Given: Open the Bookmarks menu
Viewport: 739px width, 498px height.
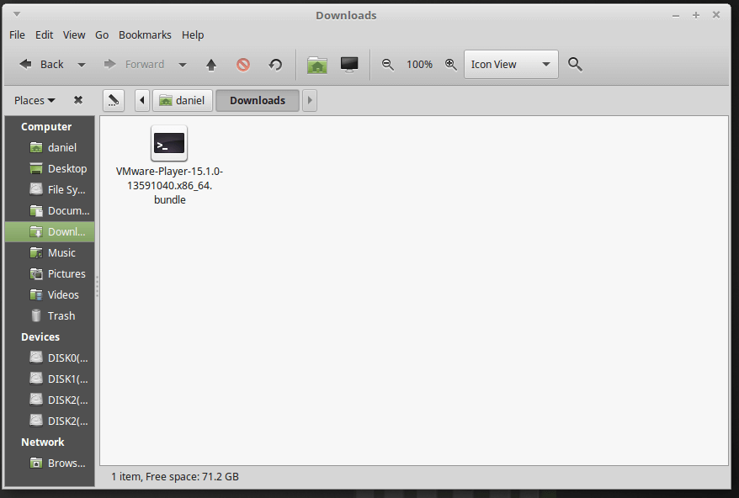Looking at the screenshot, I should click(x=145, y=35).
